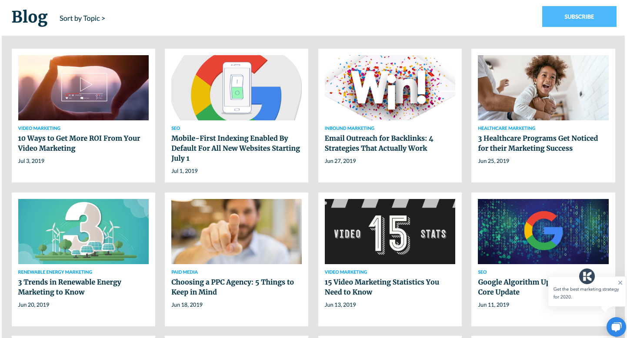Image resolution: width=627 pixels, height=338 pixels.
Task: Open Google Algorithm Core Update article
Action: click(513, 287)
